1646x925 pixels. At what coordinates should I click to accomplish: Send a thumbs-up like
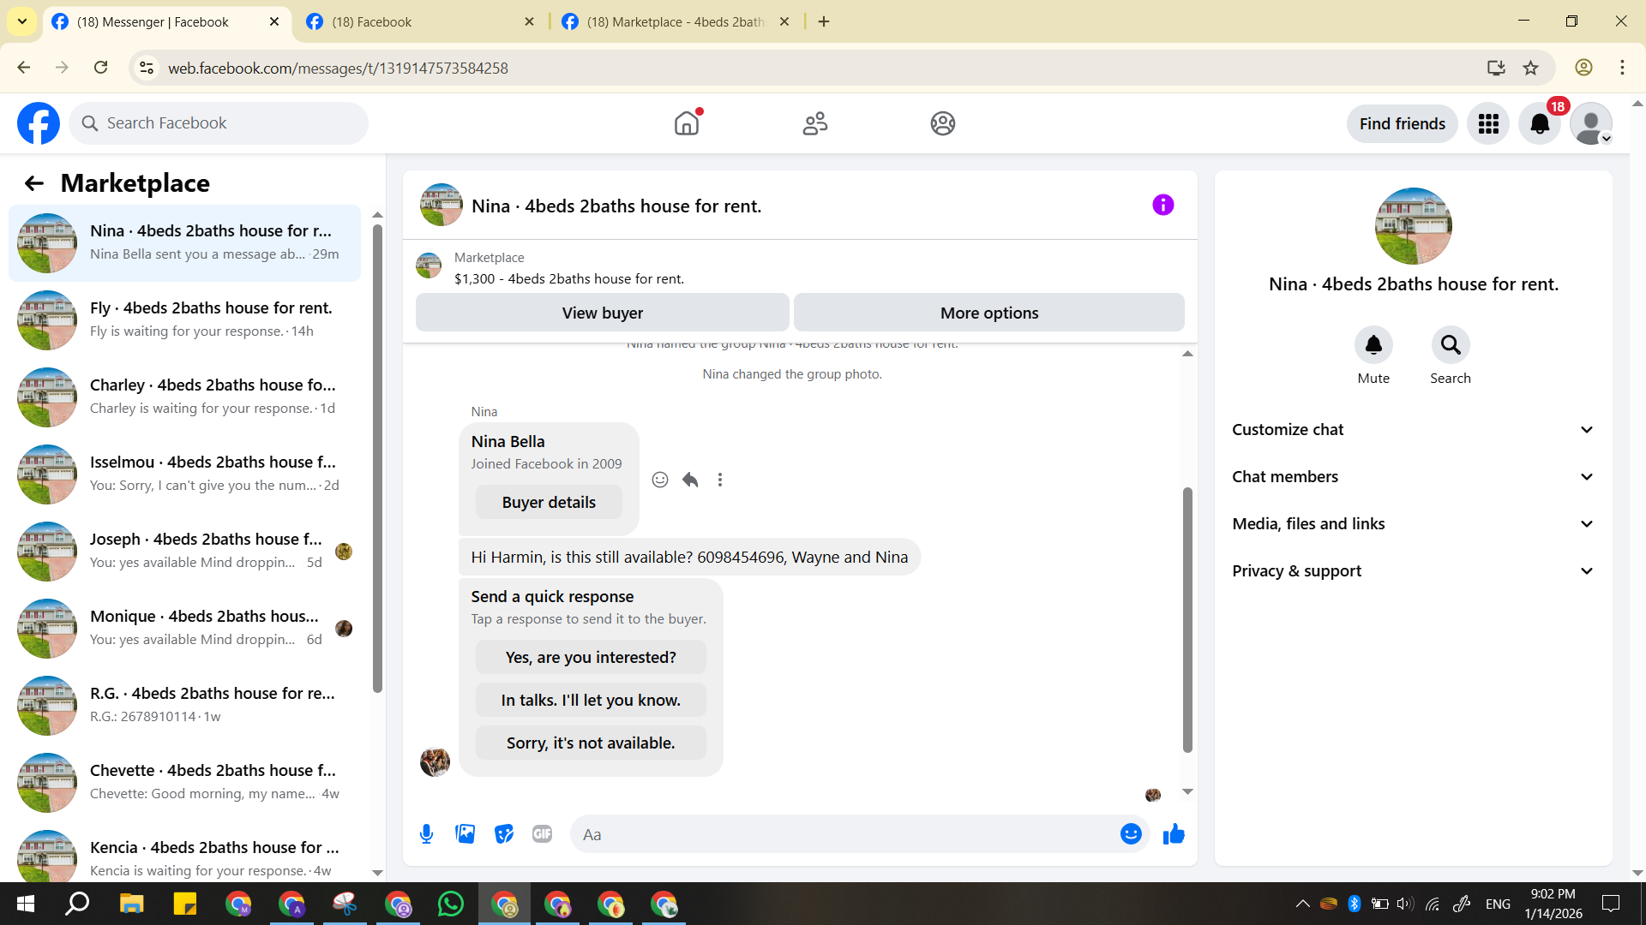tap(1174, 834)
